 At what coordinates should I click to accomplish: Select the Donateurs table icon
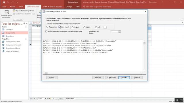[x=3, y=29]
